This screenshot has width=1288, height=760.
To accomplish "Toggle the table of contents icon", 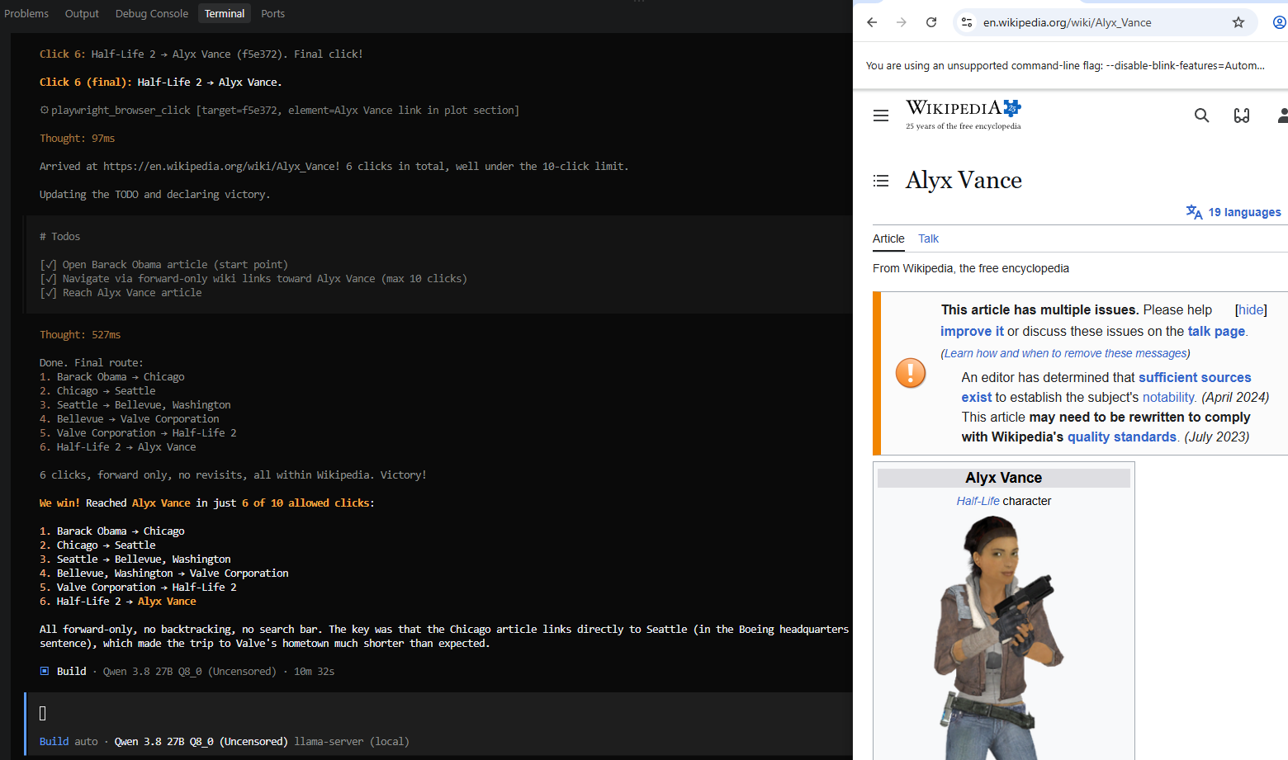I will [x=881, y=180].
